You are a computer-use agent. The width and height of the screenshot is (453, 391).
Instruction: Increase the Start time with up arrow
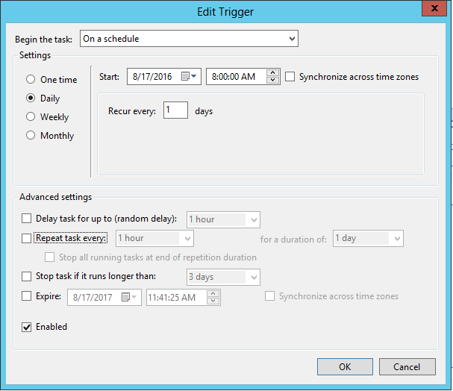click(x=272, y=73)
